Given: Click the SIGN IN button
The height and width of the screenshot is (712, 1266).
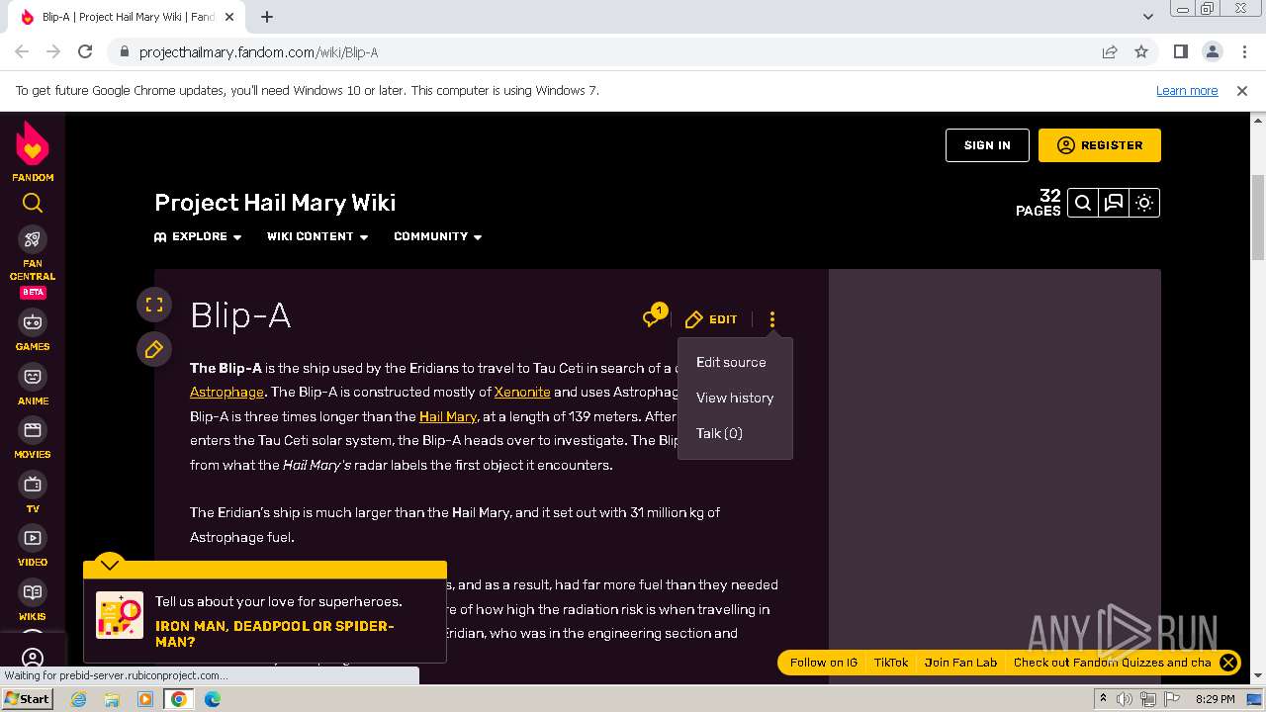Looking at the screenshot, I should coord(987,145).
